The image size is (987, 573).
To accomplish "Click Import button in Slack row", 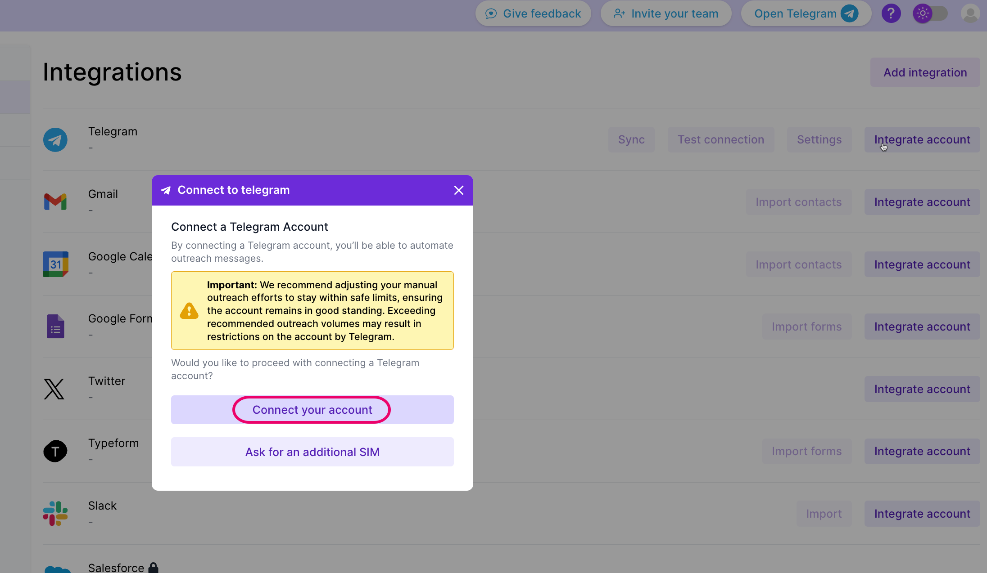I will point(824,514).
